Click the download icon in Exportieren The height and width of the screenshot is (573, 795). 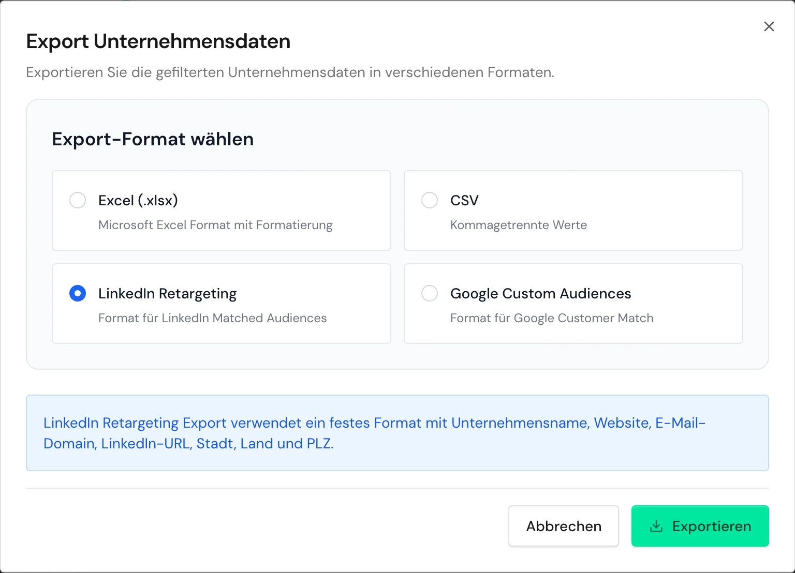click(x=656, y=526)
